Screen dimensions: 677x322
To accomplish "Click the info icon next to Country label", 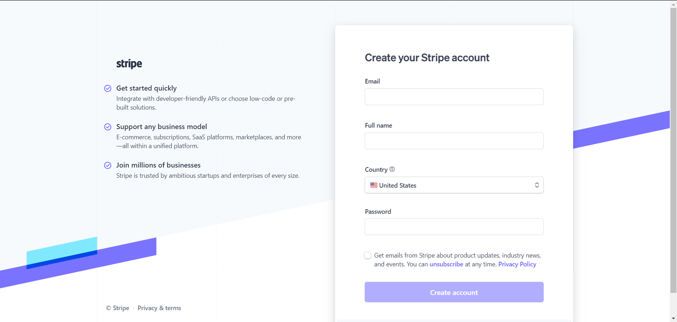I will point(392,169).
